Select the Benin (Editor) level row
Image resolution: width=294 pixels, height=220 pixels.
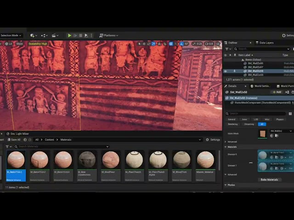point(253,60)
